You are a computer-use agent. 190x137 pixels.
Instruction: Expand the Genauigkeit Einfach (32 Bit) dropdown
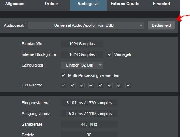[x=82, y=65]
